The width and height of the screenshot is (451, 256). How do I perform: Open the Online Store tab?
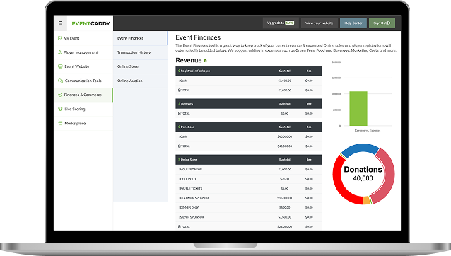[x=141, y=66]
